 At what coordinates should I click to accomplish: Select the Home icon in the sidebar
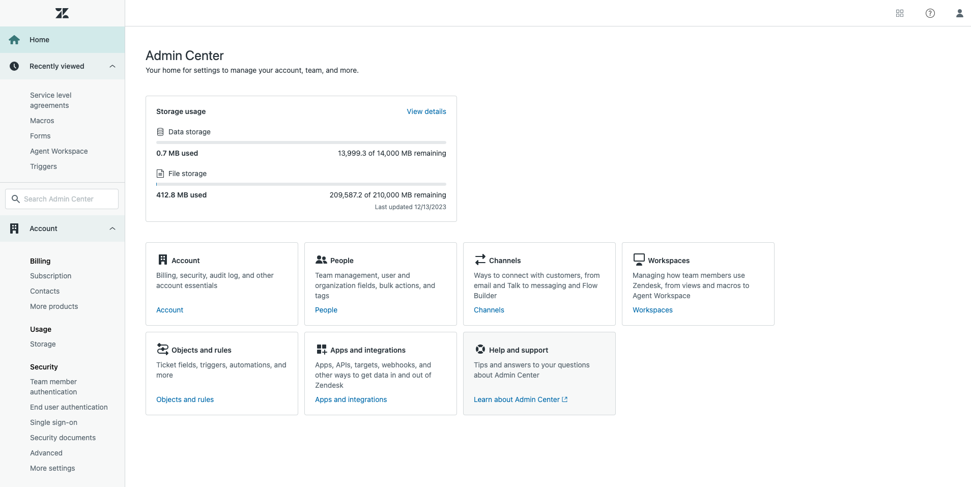click(x=14, y=39)
